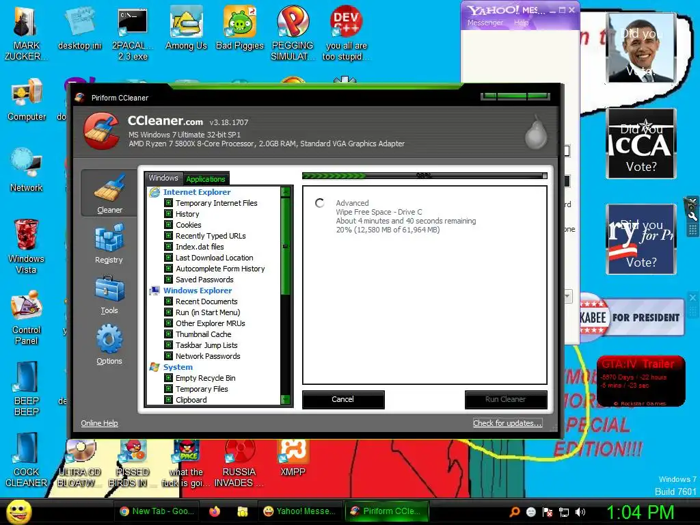Click scrollbar down arrow in cleaner list
This screenshot has width=700, height=525.
coord(286,399)
